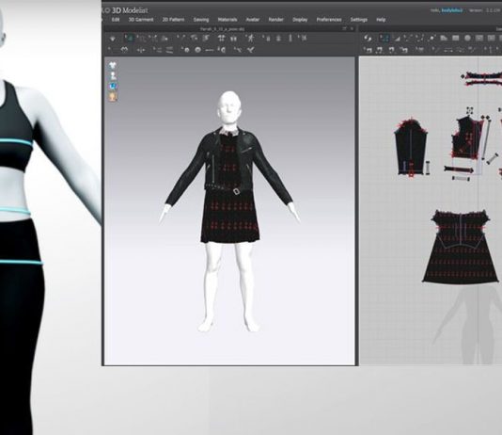
Task: Toggle the blue 3D environment display icon in viewport
Action: (113, 87)
